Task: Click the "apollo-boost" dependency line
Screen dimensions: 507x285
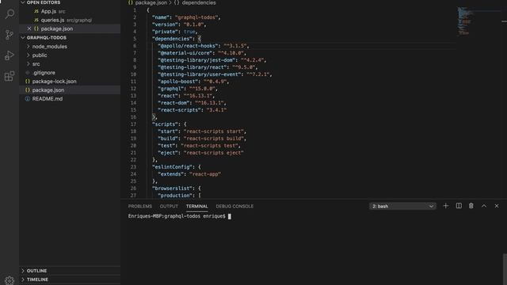Action: click(193, 82)
